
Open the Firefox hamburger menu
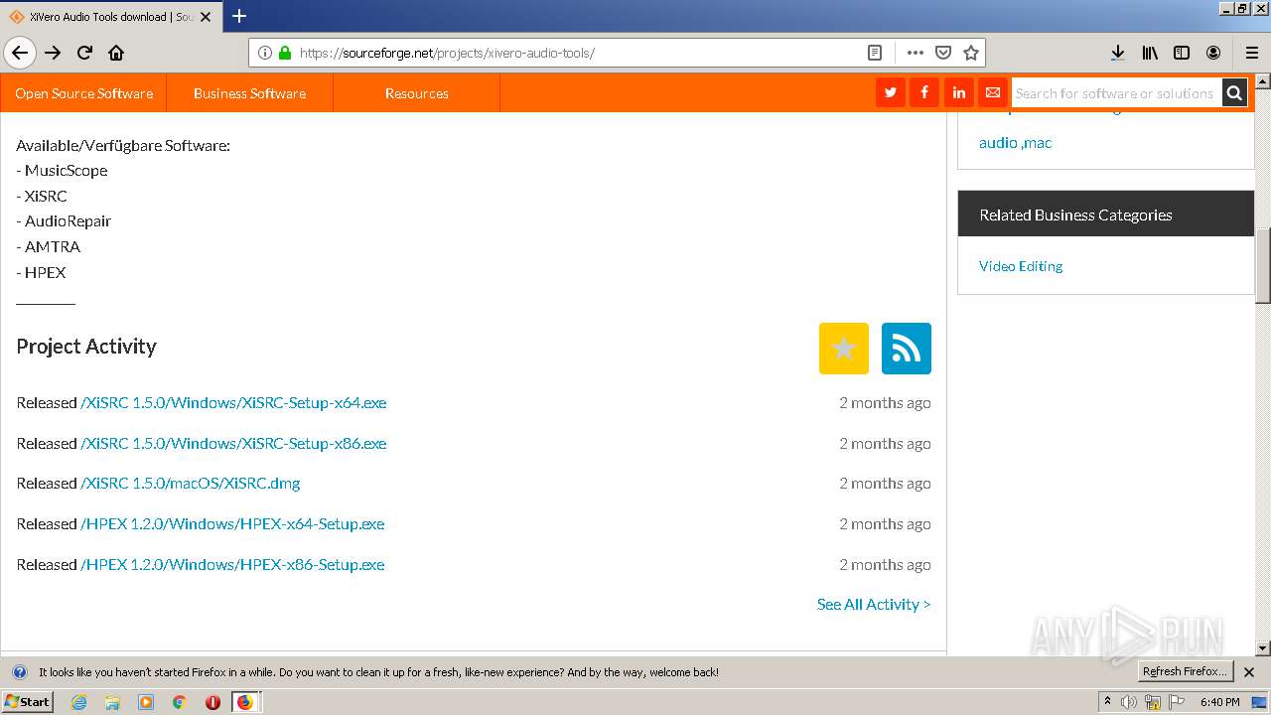[1251, 53]
